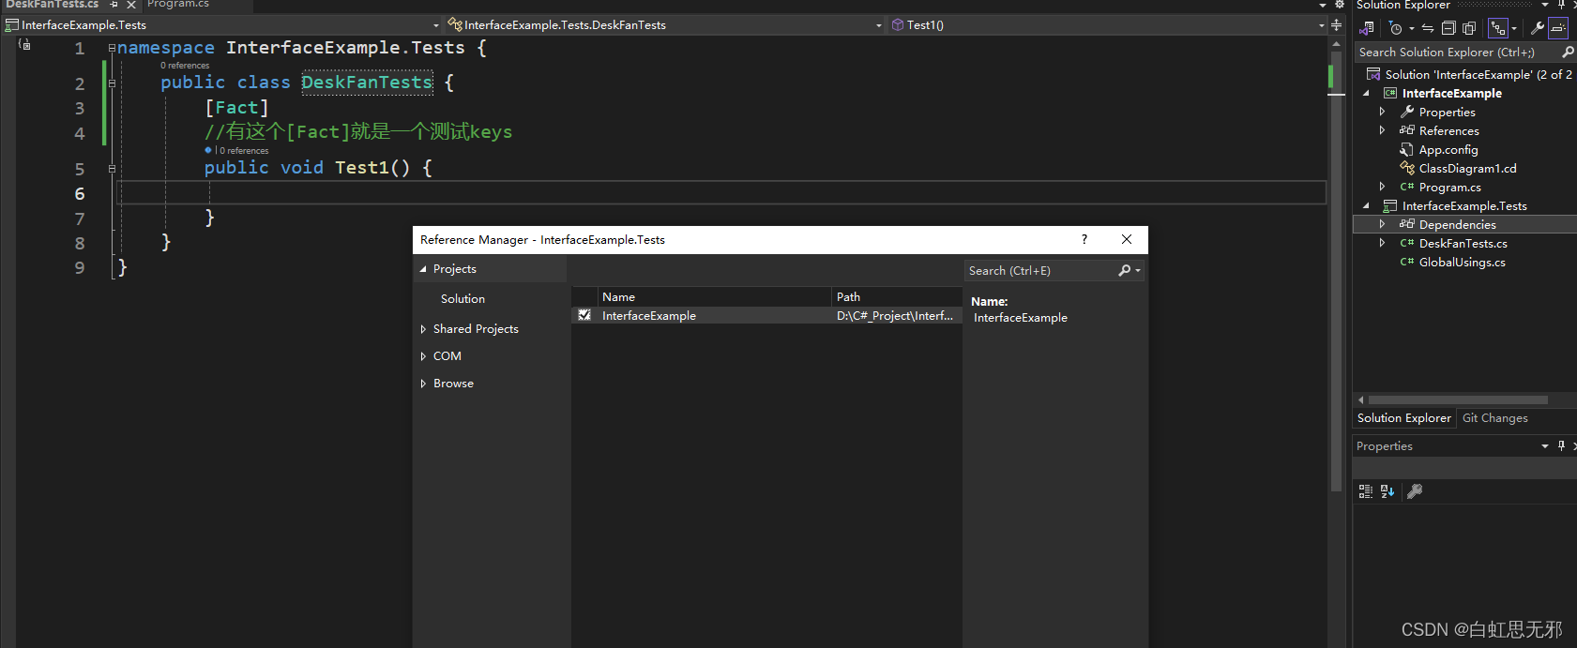Open Solution Explorer window options arrow
This screenshot has width=1577, height=648.
click(1545, 5)
